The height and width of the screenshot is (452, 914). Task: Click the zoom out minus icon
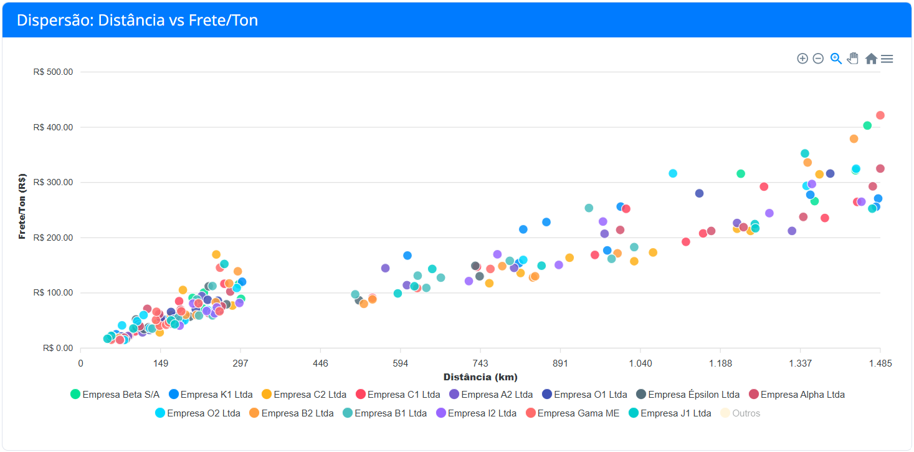818,59
